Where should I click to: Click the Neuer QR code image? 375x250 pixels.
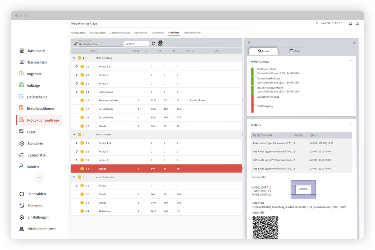click(x=265, y=227)
